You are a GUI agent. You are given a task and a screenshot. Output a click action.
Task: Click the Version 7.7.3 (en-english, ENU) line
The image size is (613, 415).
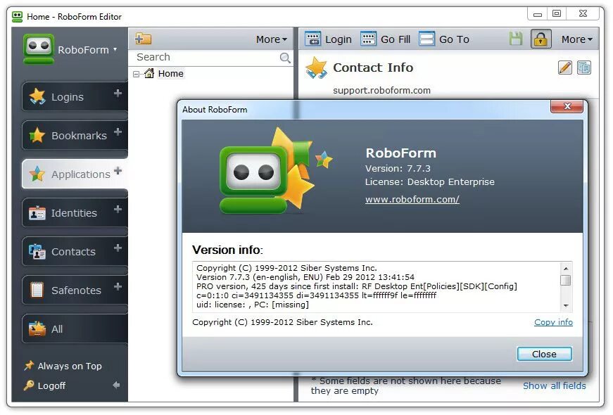pos(305,277)
